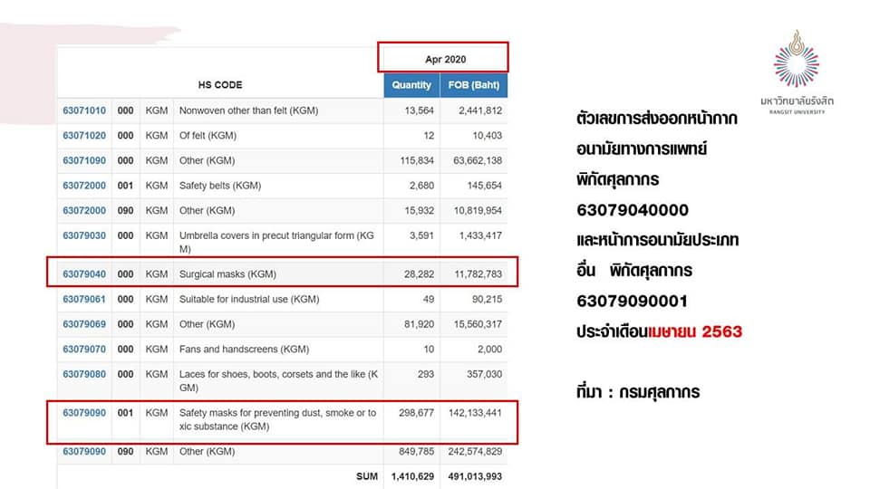The width and height of the screenshot is (870, 489).
Task: Open HS code link 63079080
Action: (x=84, y=374)
